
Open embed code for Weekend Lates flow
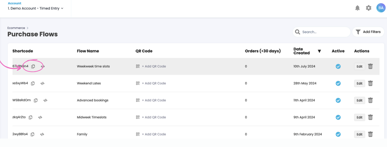(x=42, y=83)
